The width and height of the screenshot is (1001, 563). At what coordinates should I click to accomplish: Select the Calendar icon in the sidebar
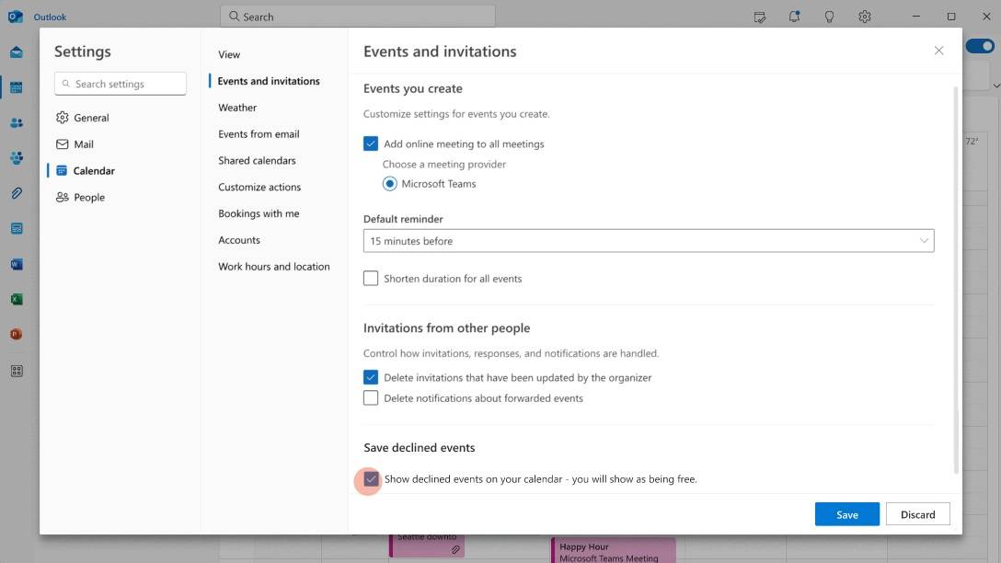pos(17,86)
